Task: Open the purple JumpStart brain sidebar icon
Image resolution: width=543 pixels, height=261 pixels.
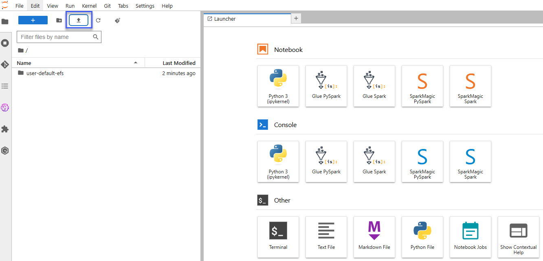Action: [x=5, y=108]
